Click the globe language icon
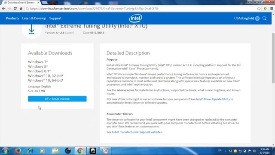 click(x=257, y=18)
